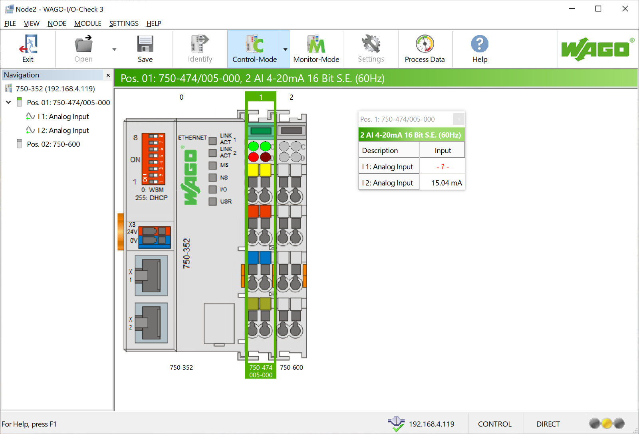Click the Identify module icon
639x434 pixels.
(x=200, y=44)
